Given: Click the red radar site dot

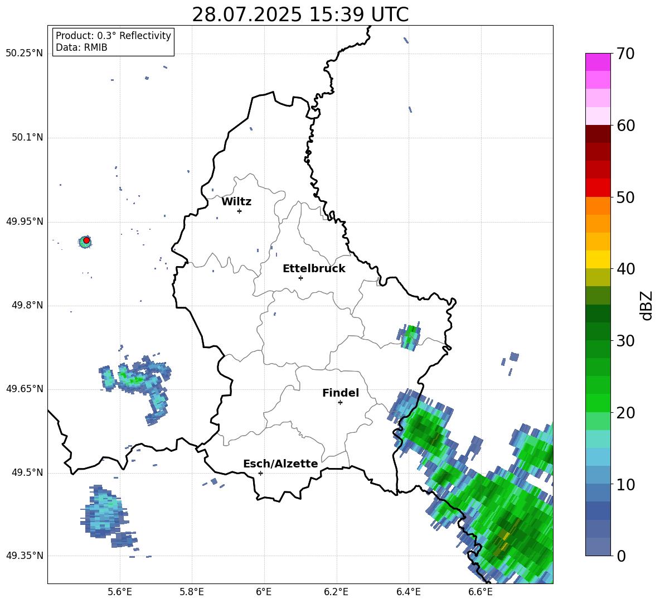Looking at the screenshot, I should (x=86, y=240).
